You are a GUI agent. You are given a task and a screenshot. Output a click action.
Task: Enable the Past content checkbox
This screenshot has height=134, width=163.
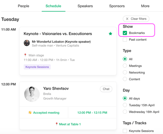coord(125,40)
